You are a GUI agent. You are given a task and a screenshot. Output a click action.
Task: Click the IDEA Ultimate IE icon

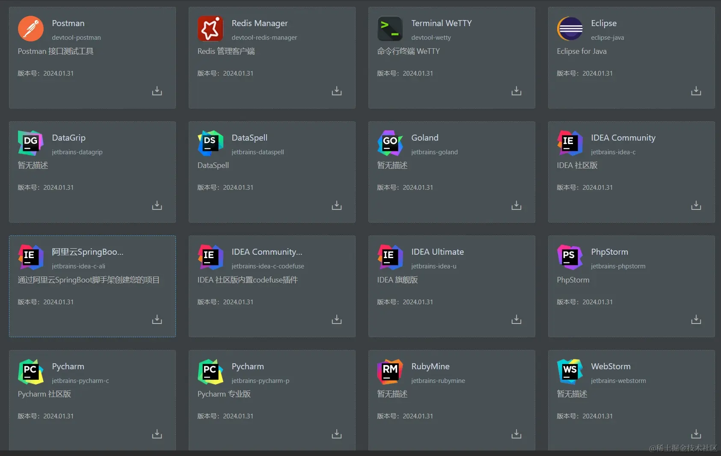pos(390,257)
